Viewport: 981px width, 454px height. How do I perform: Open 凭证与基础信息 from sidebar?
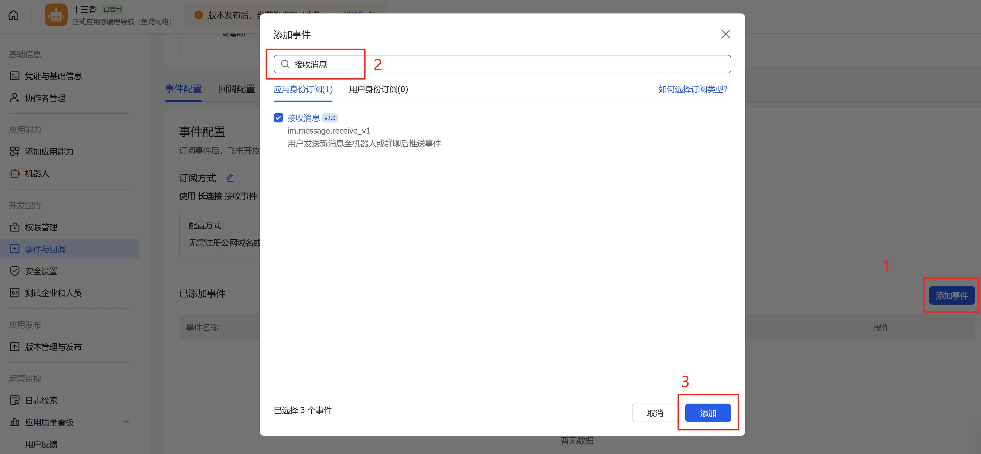point(53,76)
